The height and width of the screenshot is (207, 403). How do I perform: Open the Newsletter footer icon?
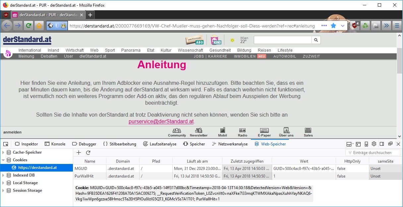[199, 132]
